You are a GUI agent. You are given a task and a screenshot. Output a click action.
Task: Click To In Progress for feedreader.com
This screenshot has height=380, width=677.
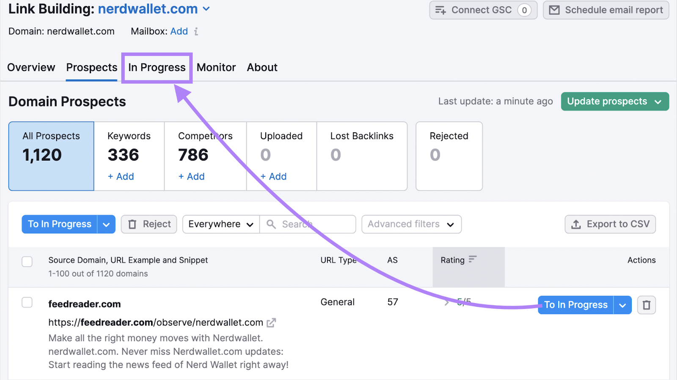pos(575,305)
